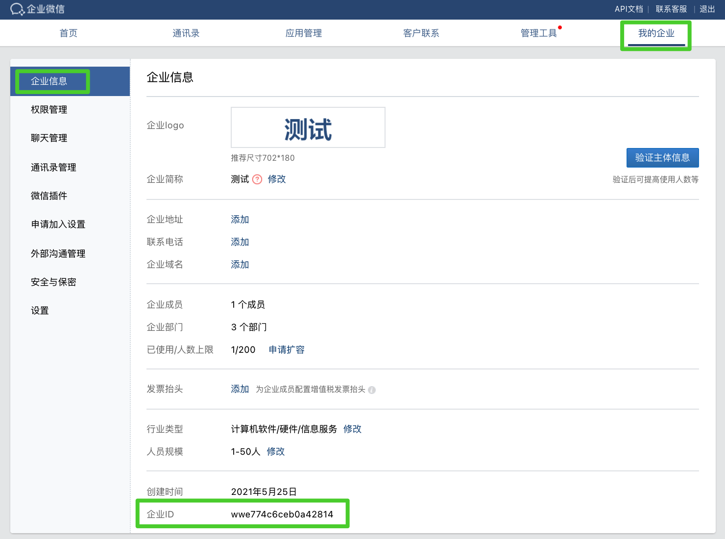The image size is (725, 539).
Task: Click 修改 next to 企业简称
Action: tap(277, 179)
